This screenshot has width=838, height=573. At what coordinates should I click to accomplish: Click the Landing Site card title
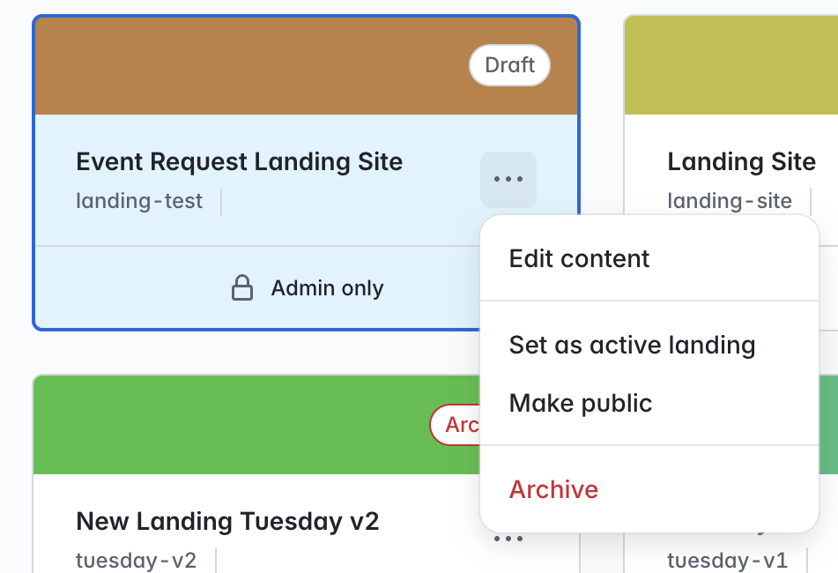coord(741,161)
